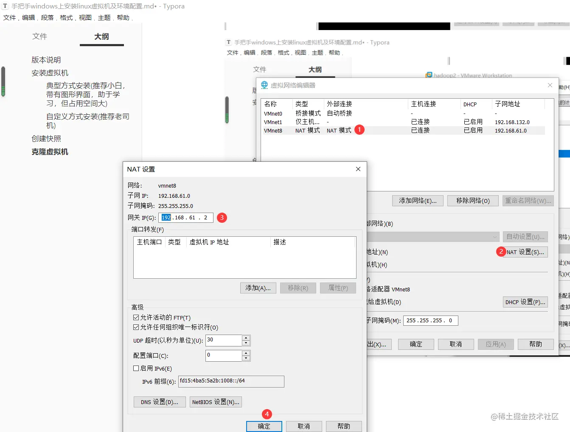
Task: Open the Edit menu in the main Typora window
Action: 28,17
